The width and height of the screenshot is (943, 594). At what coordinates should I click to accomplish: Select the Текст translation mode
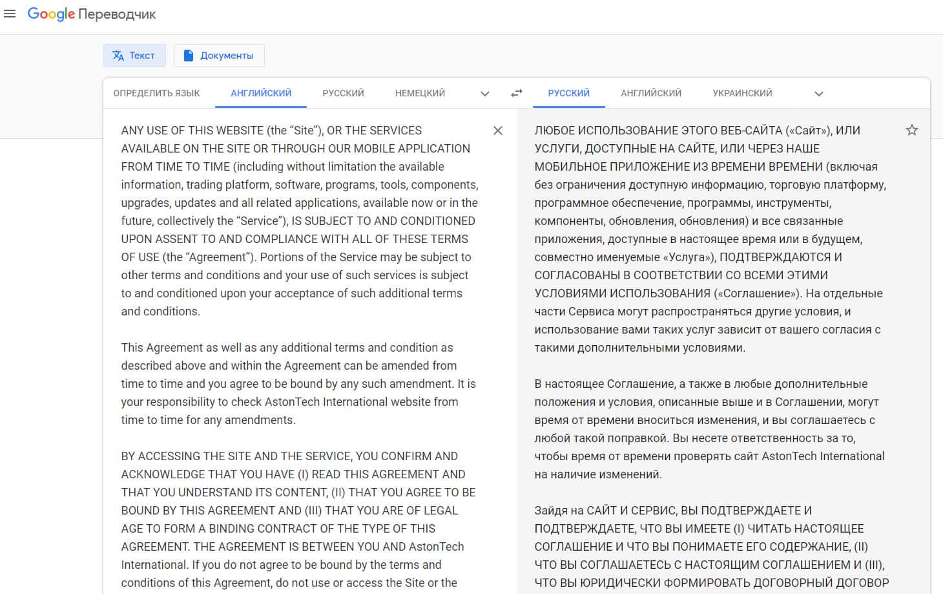134,56
